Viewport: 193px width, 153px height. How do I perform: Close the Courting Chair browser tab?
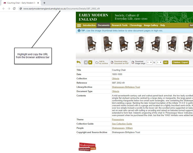click(x=38, y=3)
